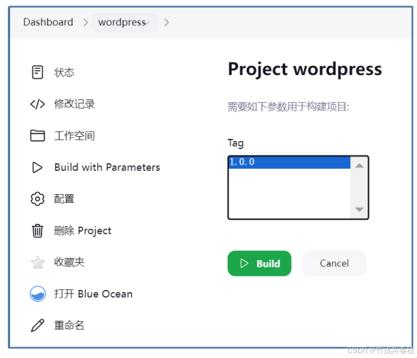Viewport: 417px width, 358px height.
Task: Click Tag list scrollbar up arrow
Action: click(x=360, y=166)
